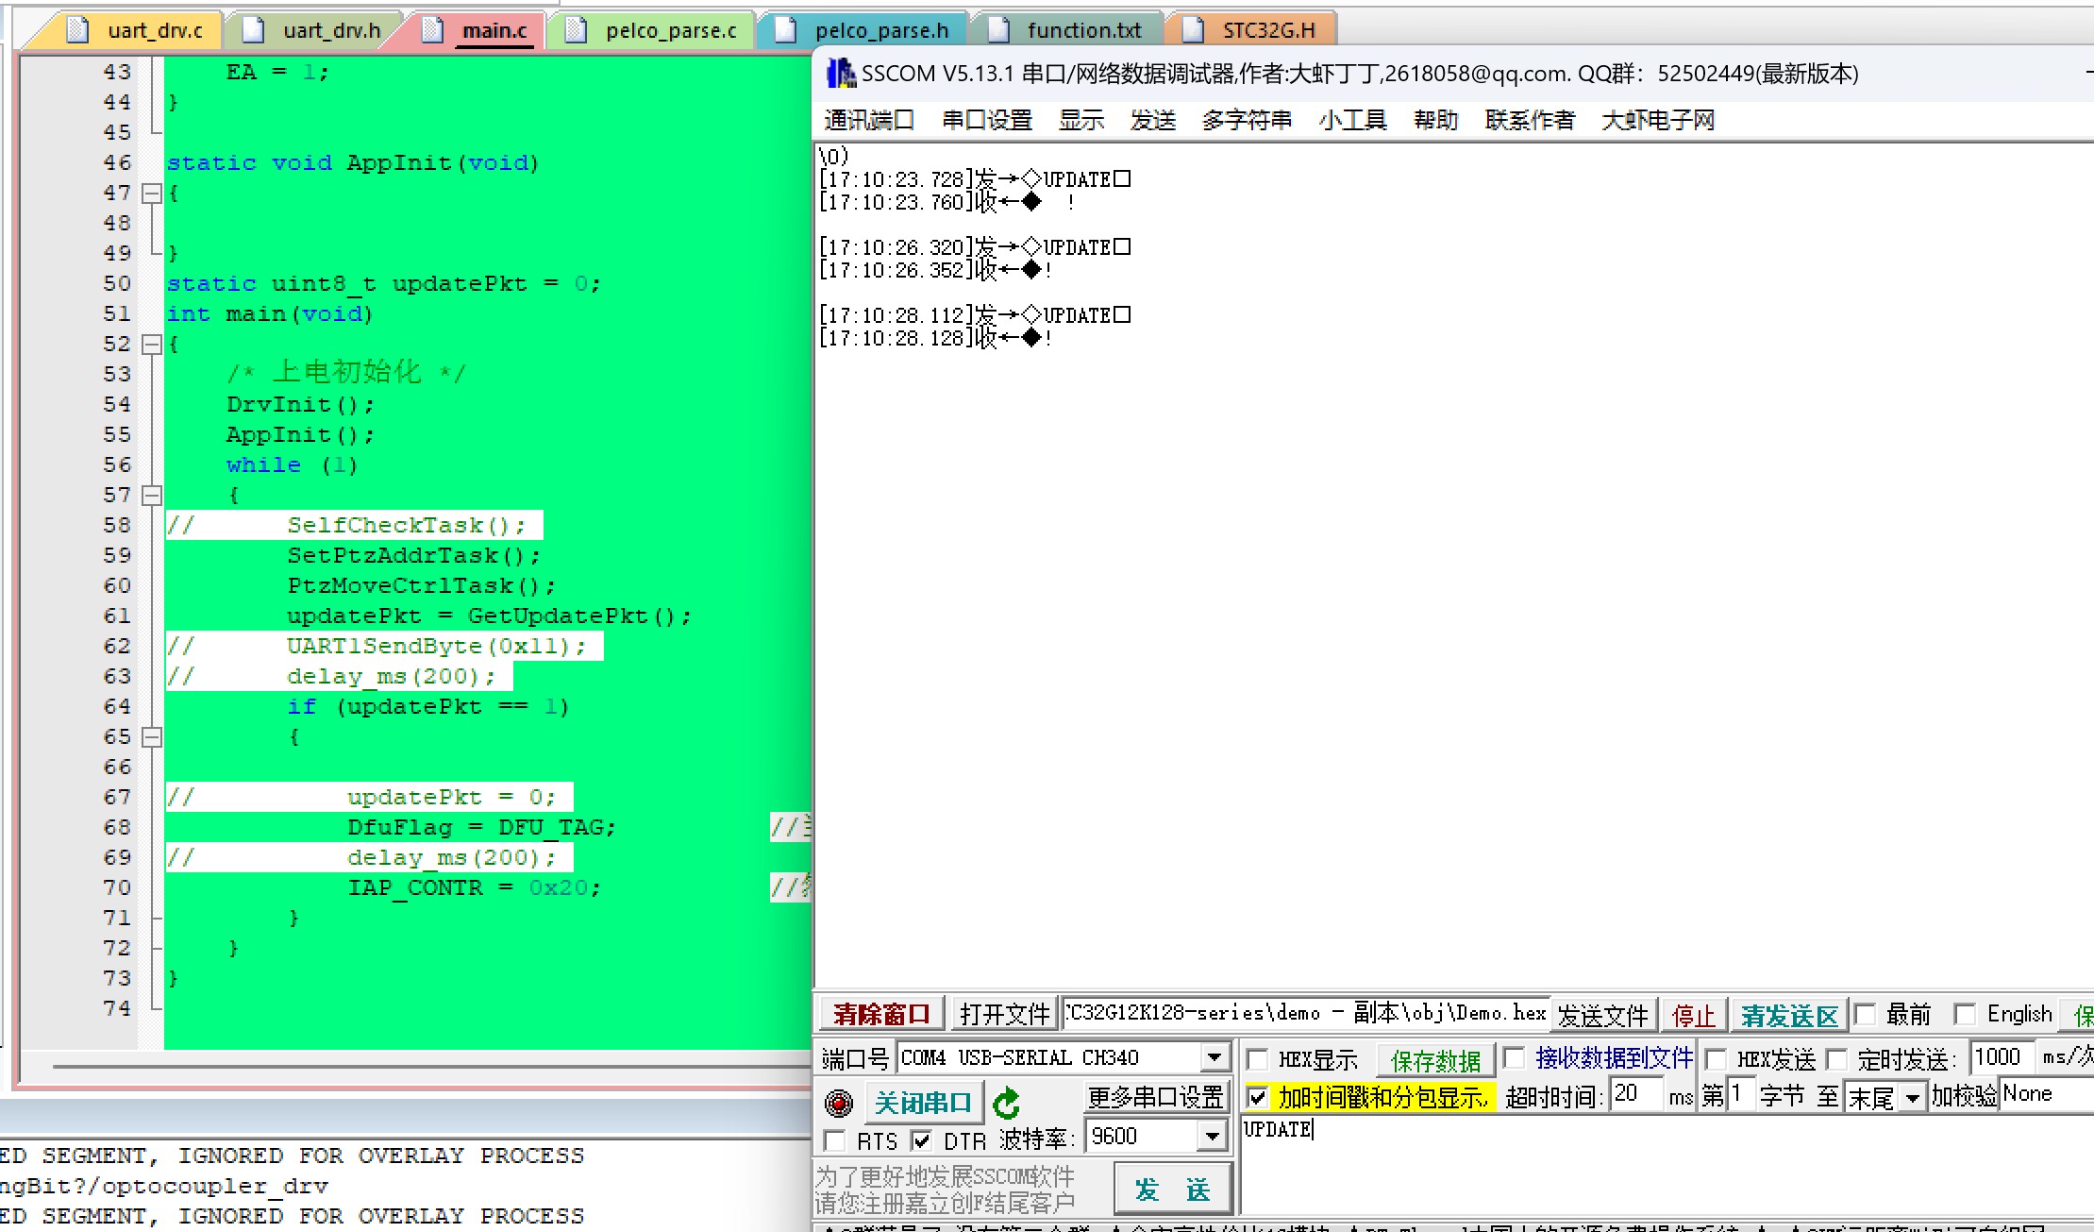Click line number 61 in editor gutter
Image resolution: width=2094 pixels, height=1232 pixels.
pyautogui.click(x=117, y=616)
